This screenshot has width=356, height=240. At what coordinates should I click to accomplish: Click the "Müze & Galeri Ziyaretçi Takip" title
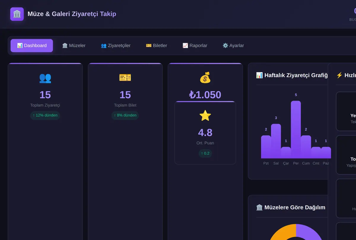click(72, 14)
